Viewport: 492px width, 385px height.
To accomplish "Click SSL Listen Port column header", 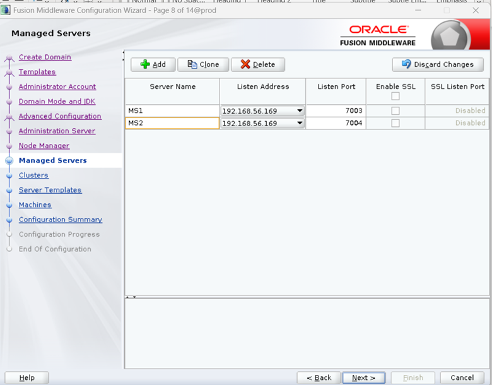I will [x=457, y=91].
